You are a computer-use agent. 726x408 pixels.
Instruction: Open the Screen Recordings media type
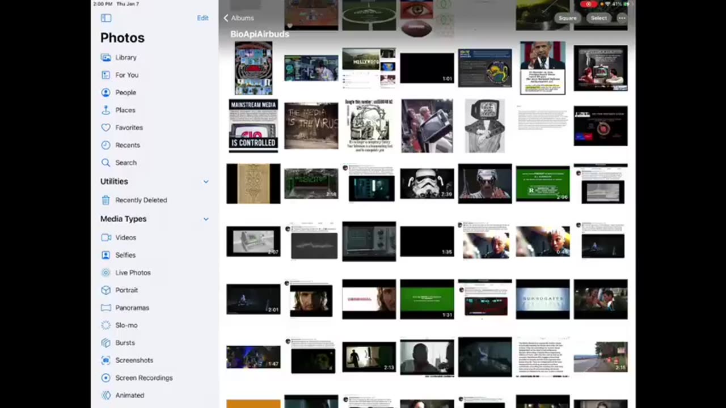tap(143, 378)
